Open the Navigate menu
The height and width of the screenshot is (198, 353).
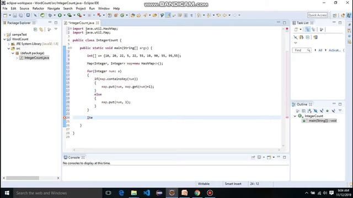pos(54,9)
